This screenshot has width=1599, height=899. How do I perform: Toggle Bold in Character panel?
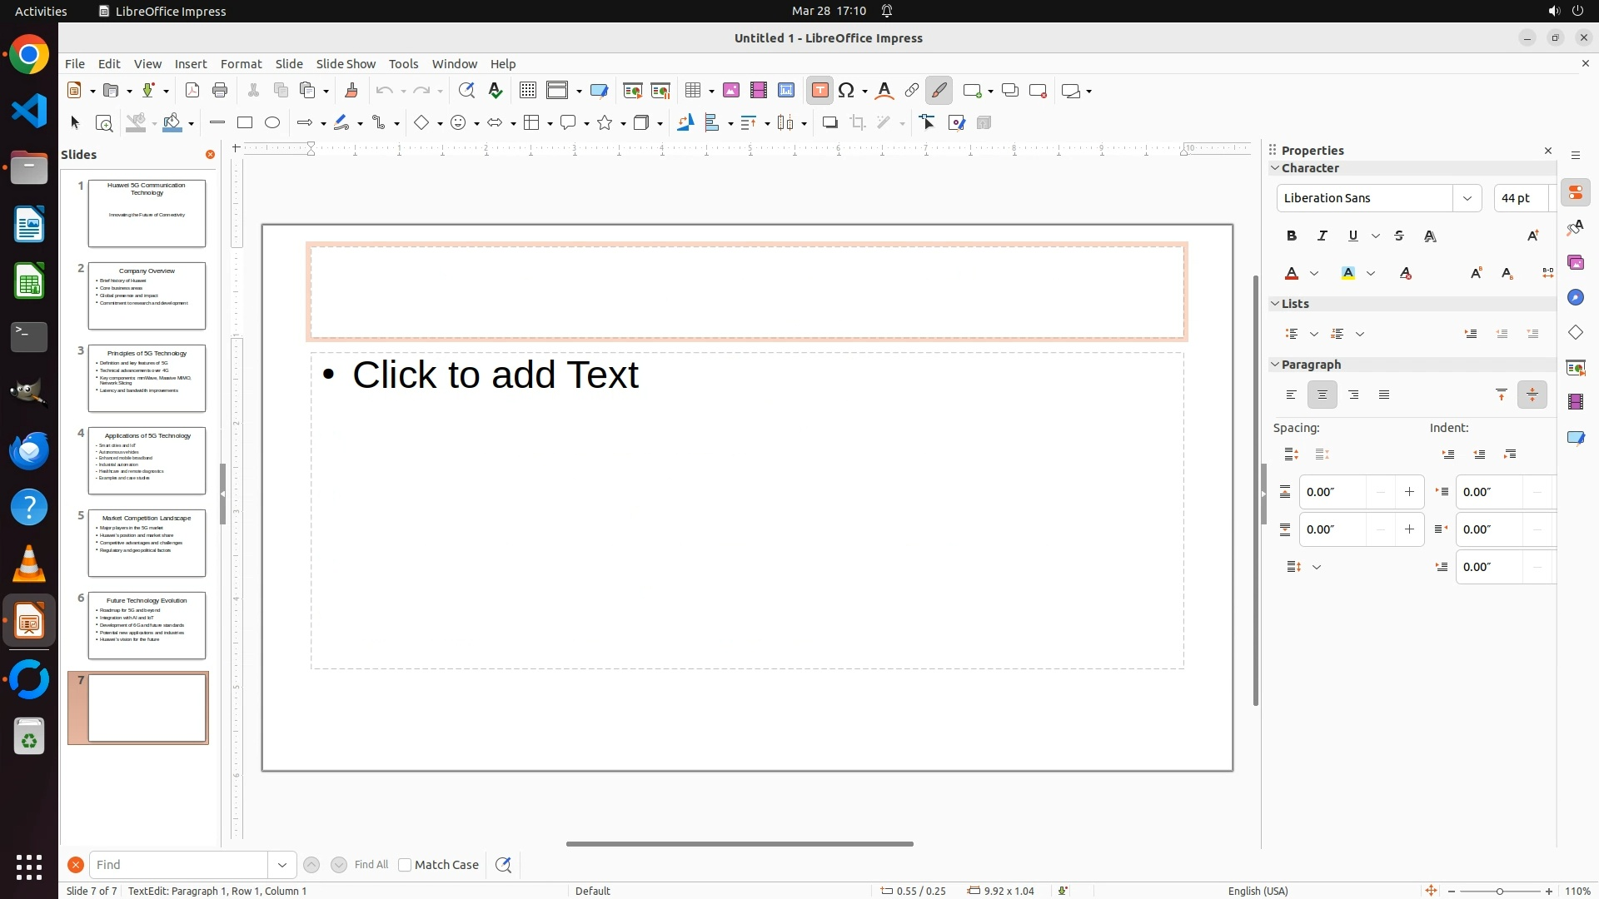[x=1292, y=236]
